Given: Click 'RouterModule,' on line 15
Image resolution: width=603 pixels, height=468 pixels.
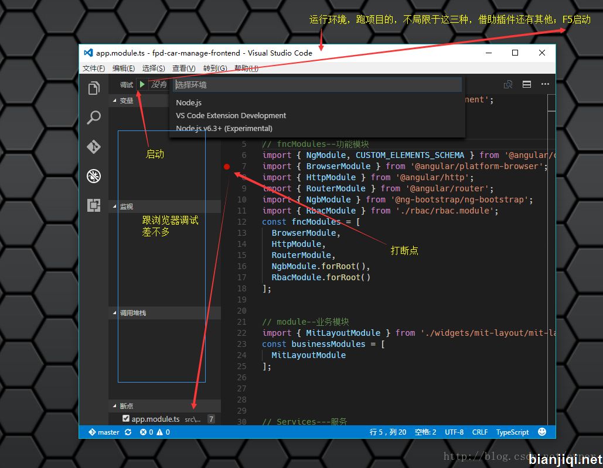Looking at the screenshot, I should tap(304, 255).
